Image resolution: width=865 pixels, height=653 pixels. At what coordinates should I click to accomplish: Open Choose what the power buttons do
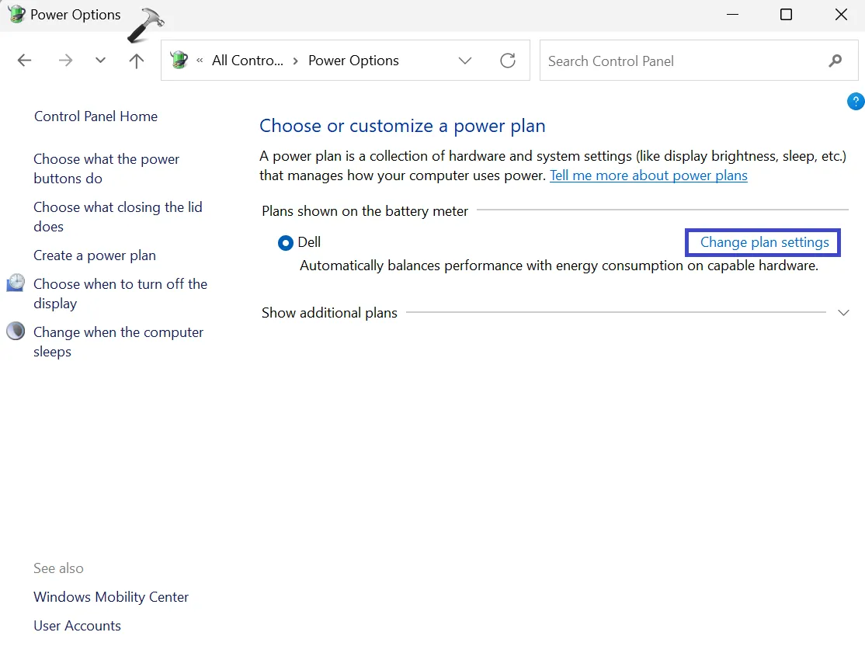point(106,168)
